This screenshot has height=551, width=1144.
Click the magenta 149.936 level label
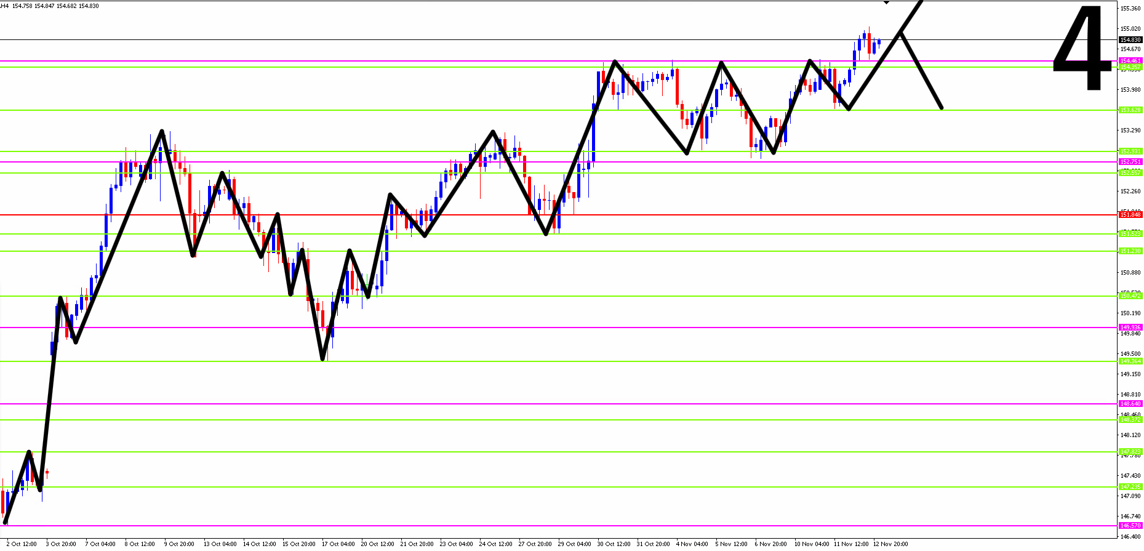[1130, 328]
